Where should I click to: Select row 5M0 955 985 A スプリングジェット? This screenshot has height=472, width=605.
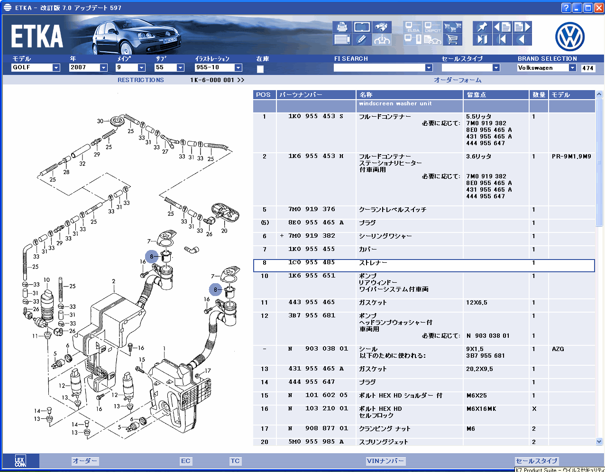(424, 442)
